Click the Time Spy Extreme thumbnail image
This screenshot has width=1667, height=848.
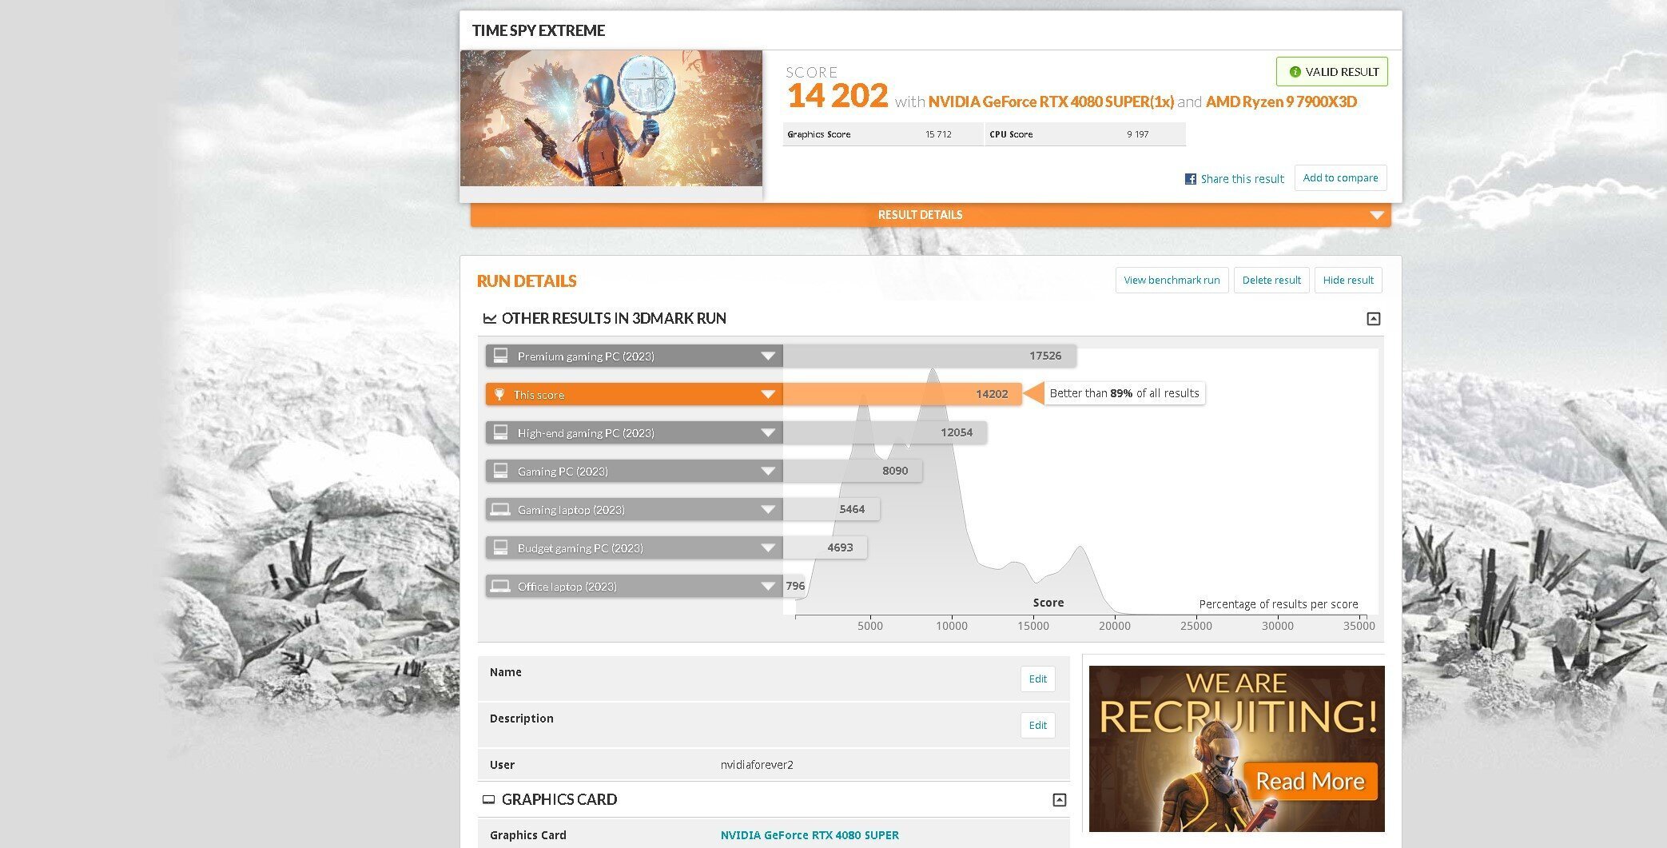(611, 118)
